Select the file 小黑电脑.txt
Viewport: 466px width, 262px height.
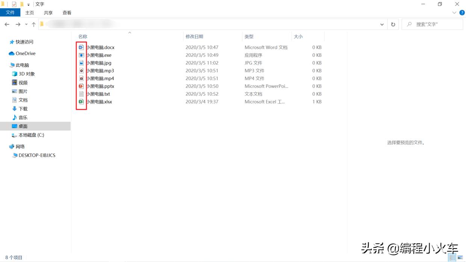tap(98, 94)
